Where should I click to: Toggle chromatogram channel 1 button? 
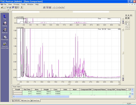click(x=126, y=22)
